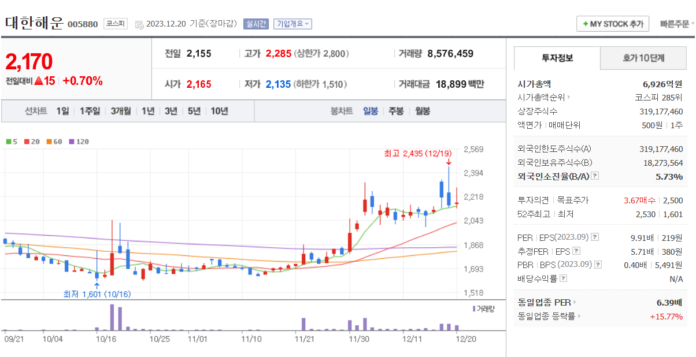
Task: Click the 전일 value 2,155
Action: click(199, 54)
